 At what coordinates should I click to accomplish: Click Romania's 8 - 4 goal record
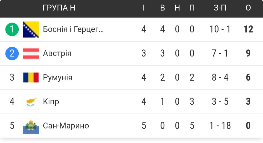tap(220, 78)
